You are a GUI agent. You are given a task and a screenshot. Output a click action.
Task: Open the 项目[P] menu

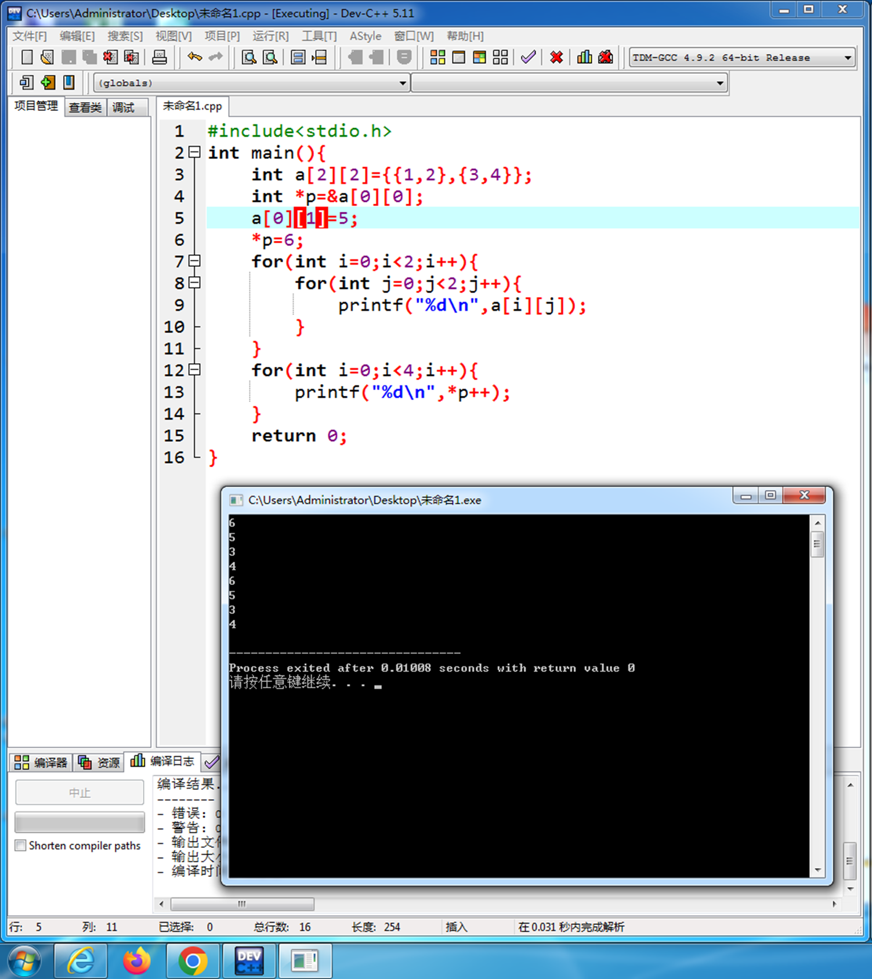coord(222,36)
